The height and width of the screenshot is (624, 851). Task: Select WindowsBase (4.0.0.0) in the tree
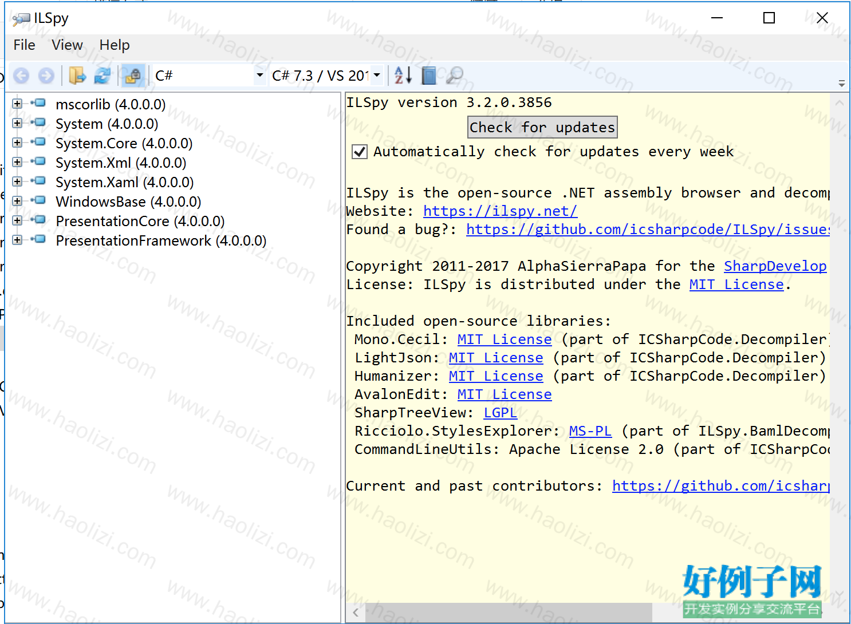[128, 202]
